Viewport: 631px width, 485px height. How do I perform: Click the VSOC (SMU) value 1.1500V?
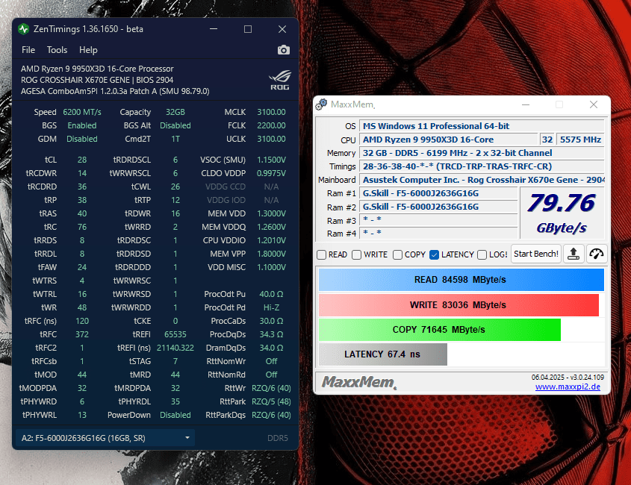(x=271, y=160)
